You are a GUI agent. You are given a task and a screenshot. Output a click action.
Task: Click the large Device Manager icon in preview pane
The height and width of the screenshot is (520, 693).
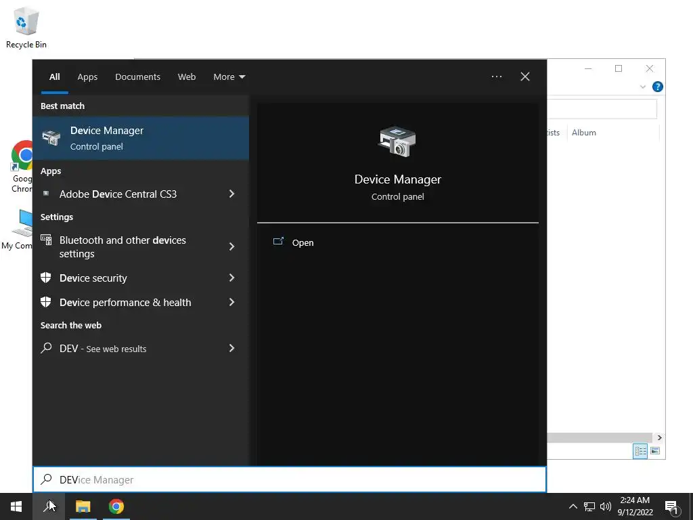397,142
